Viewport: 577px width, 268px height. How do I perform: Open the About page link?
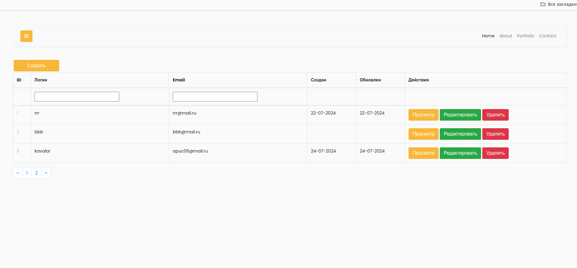tap(506, 36)
